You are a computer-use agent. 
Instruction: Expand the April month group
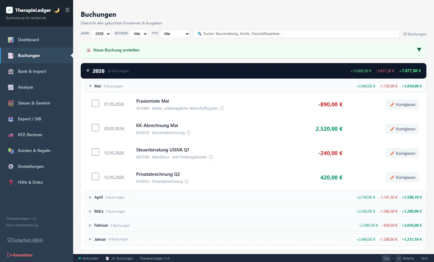90,197
